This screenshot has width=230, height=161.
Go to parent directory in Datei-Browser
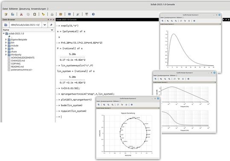[51, 25]
